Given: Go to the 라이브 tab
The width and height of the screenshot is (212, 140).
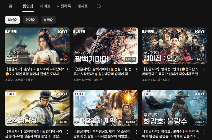Looking at the screenshot, I should coord(45,6).
